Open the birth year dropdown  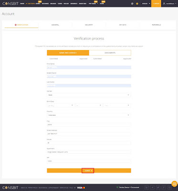click(x=117, y=105)
